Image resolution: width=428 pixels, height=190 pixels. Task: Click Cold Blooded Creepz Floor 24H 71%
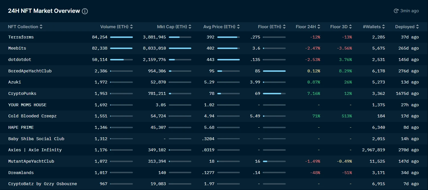click(316, 116)
